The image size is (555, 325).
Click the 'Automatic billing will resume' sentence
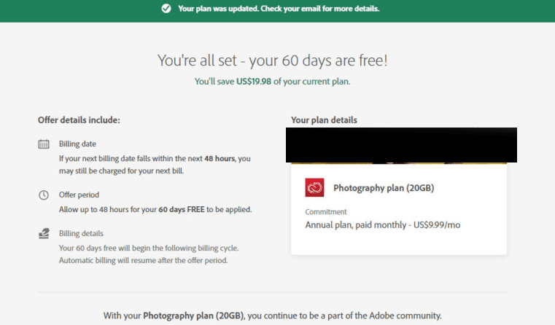[144, 260]
